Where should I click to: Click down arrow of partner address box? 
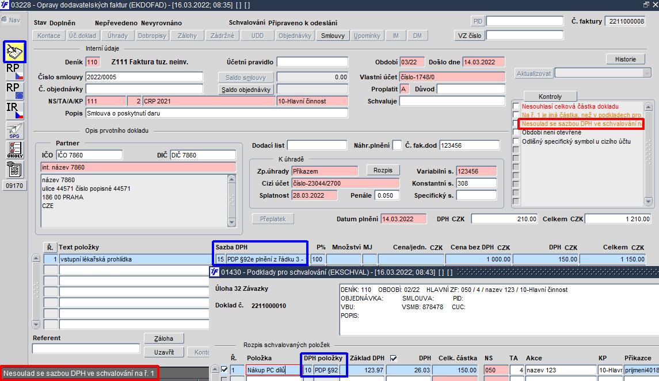pos(231,222)
